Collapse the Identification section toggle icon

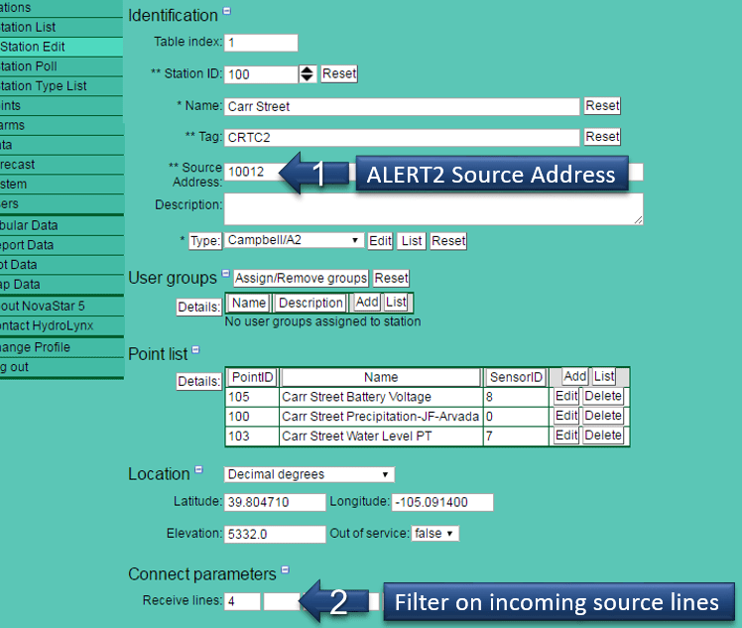tap(226, 12)
